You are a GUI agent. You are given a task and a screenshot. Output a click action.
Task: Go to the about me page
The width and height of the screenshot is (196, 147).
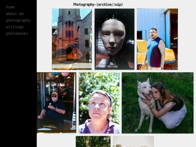pyautogui.click(x=15, y=14)
